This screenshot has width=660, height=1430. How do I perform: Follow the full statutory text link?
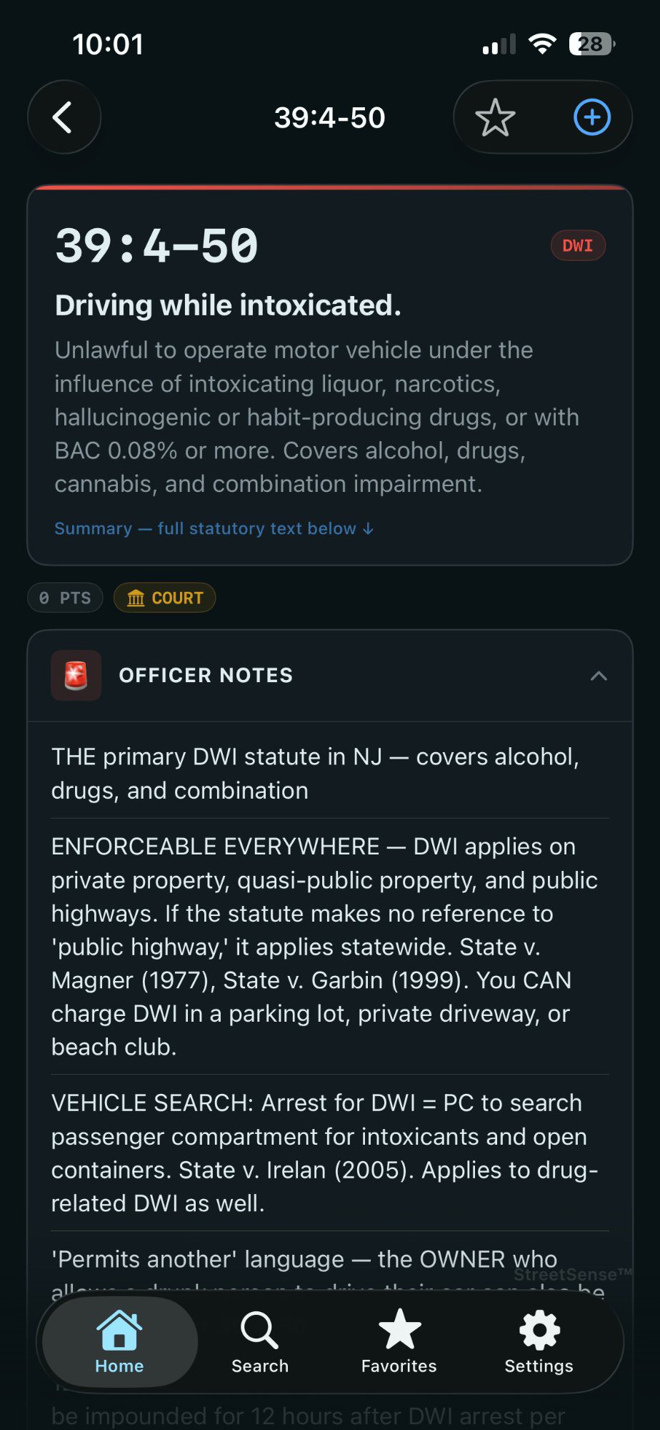pos(214,528)
